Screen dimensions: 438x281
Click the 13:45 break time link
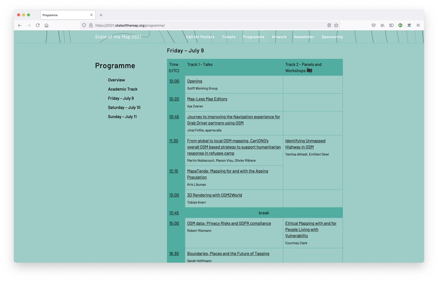click(x=174, y=213)
